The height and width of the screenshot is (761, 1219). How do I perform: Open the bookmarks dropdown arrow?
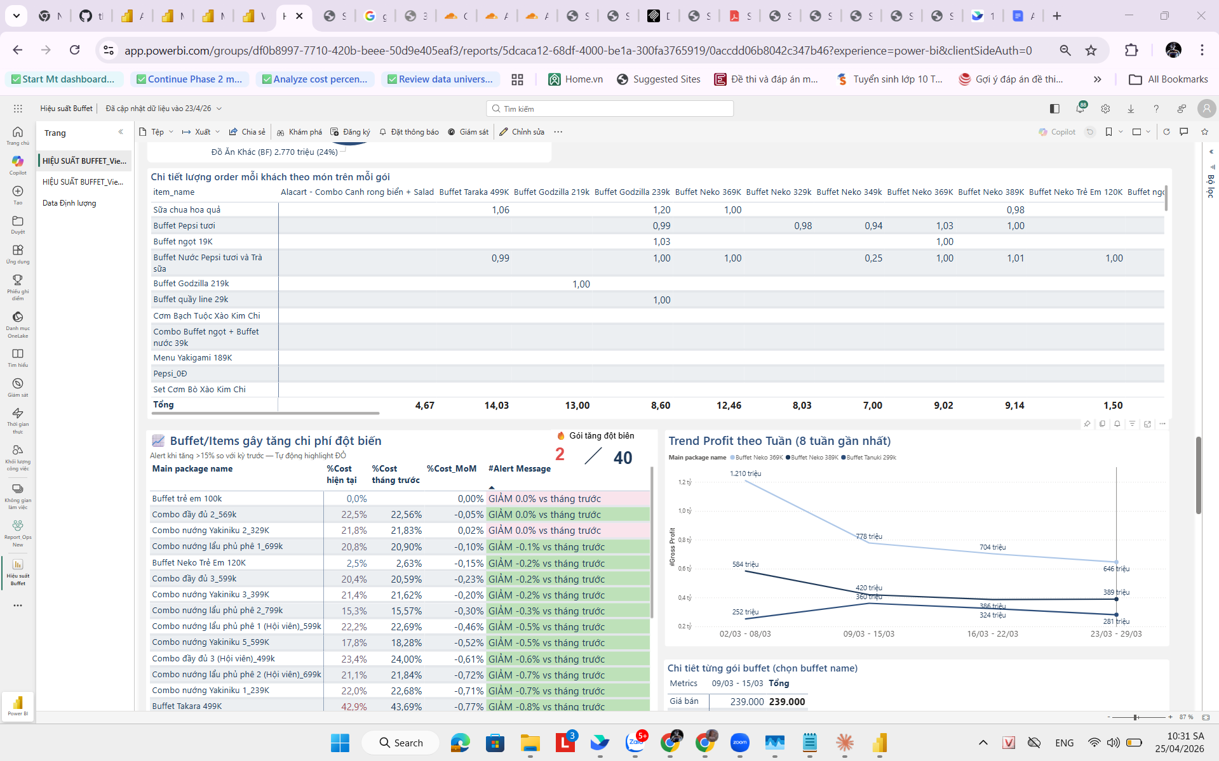[1121, 132]
